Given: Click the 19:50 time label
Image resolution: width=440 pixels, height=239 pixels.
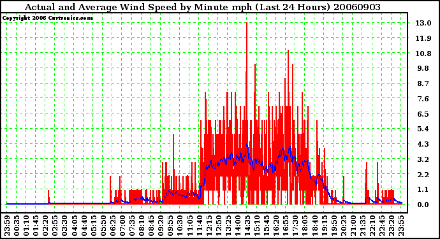Looking at the screenshot, I should pyautogui.click(x=334, y=226).
